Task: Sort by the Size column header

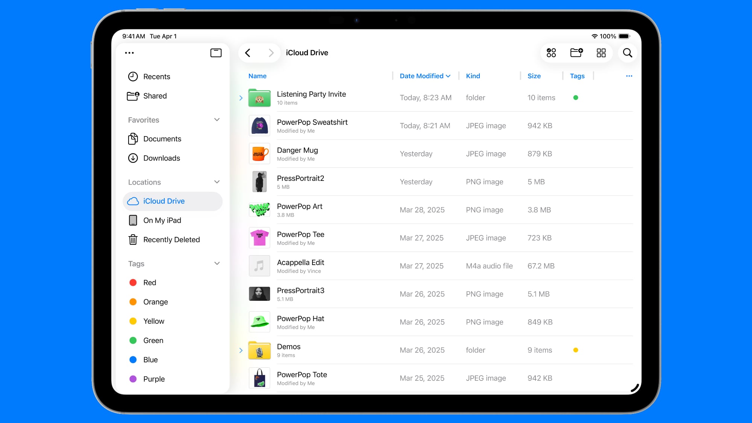Action: 534,76
